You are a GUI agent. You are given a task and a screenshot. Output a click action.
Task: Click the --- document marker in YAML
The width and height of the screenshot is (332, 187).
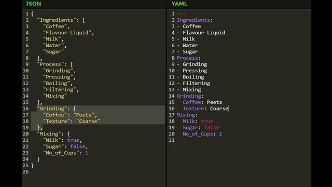pyautogui.click(x=181, y=14)
